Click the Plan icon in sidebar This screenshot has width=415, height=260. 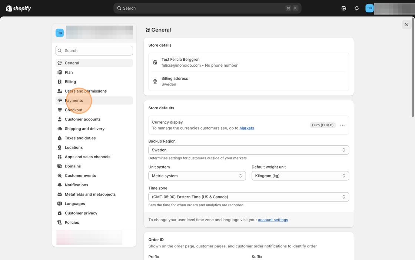point(60,72)
